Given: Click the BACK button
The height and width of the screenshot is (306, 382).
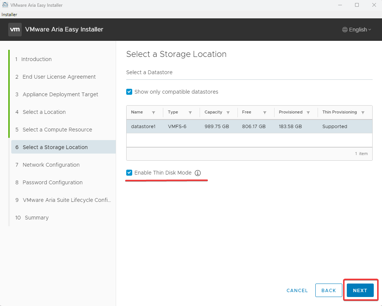Looking at the screenshot, I should (x=329, y=290).
